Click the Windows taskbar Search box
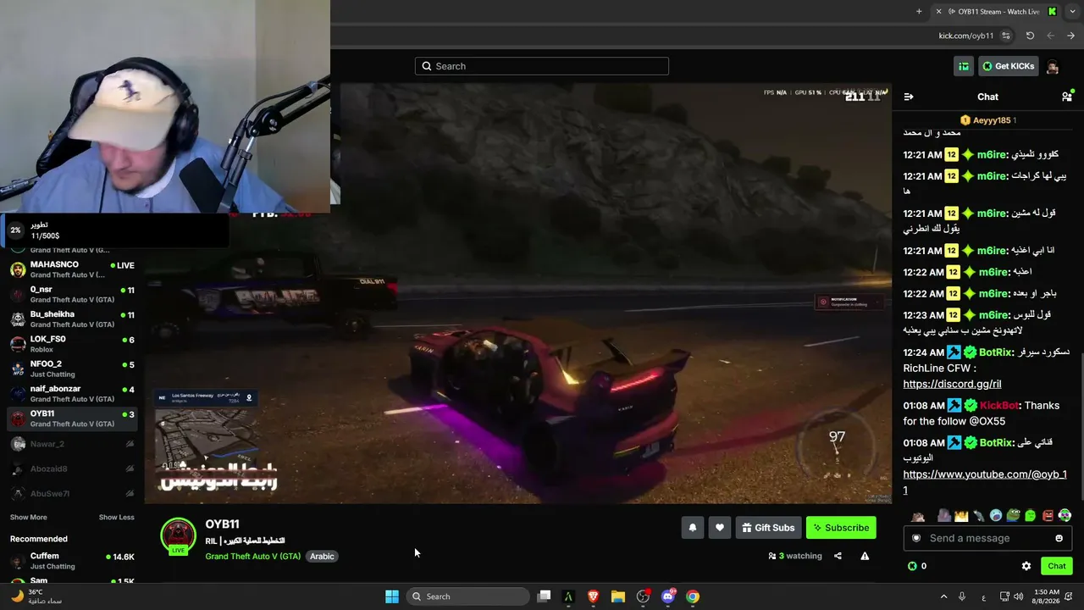This screenshot has height=610, width=1084. click(467, 596)
